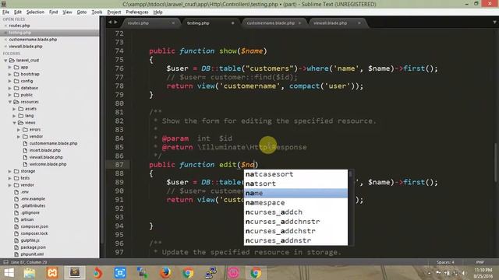The image size is (499, 280).
Task: Open the Project menu
Action: pos(114,12)
